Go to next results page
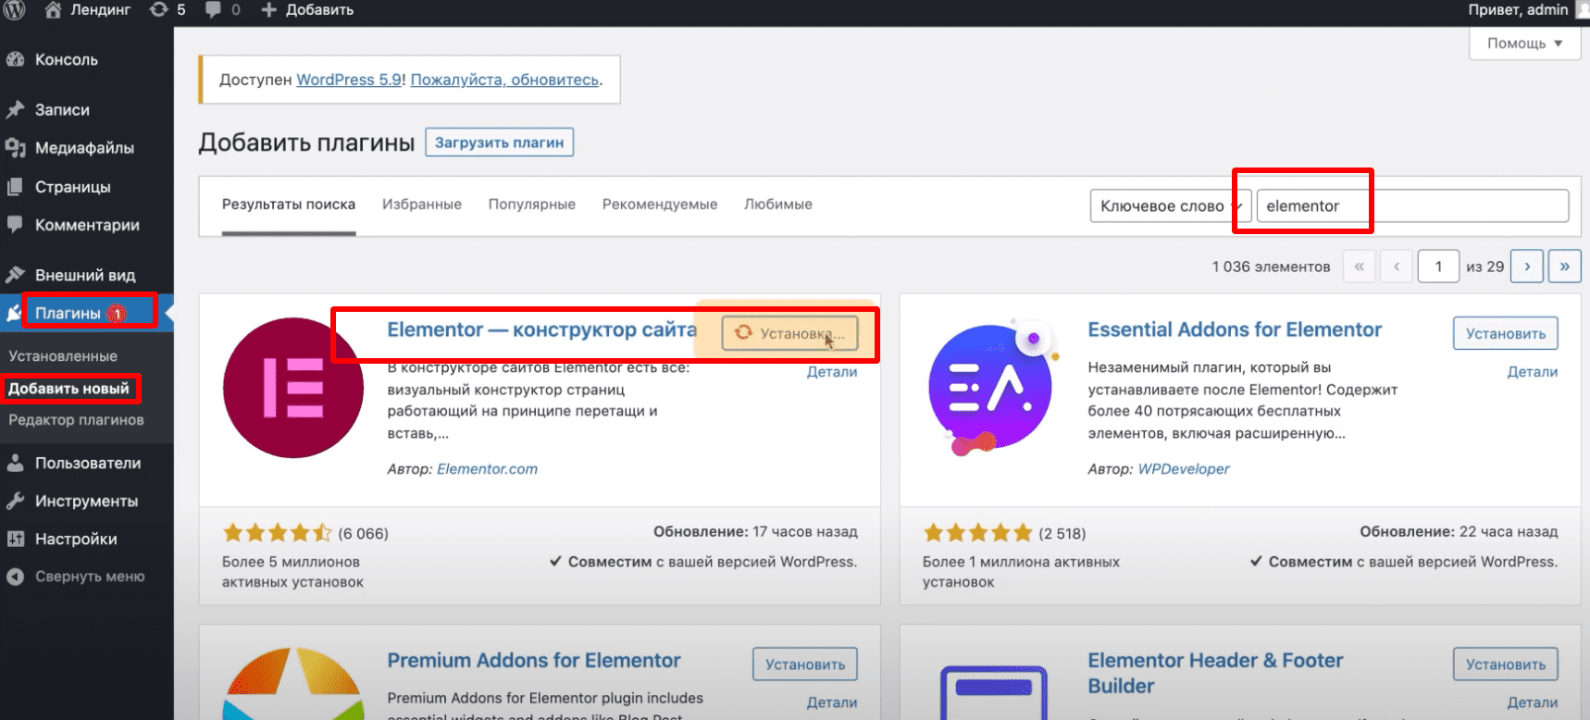 pyautogui.click(x=1527, y=267)
